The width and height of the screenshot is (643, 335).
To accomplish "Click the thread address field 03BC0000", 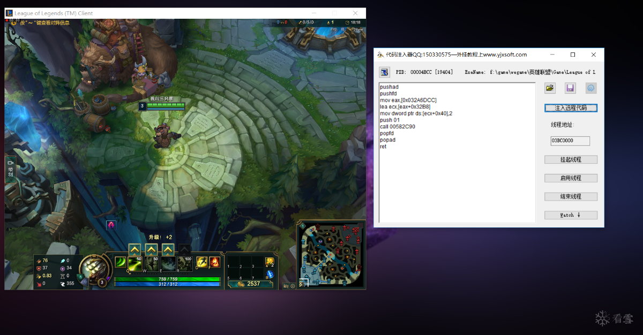I will (570, 141).
